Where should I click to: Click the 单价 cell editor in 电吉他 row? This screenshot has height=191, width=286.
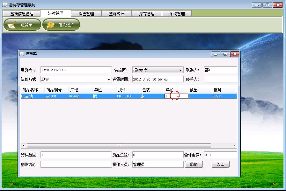pyautogui.click(x=176, y=96)
